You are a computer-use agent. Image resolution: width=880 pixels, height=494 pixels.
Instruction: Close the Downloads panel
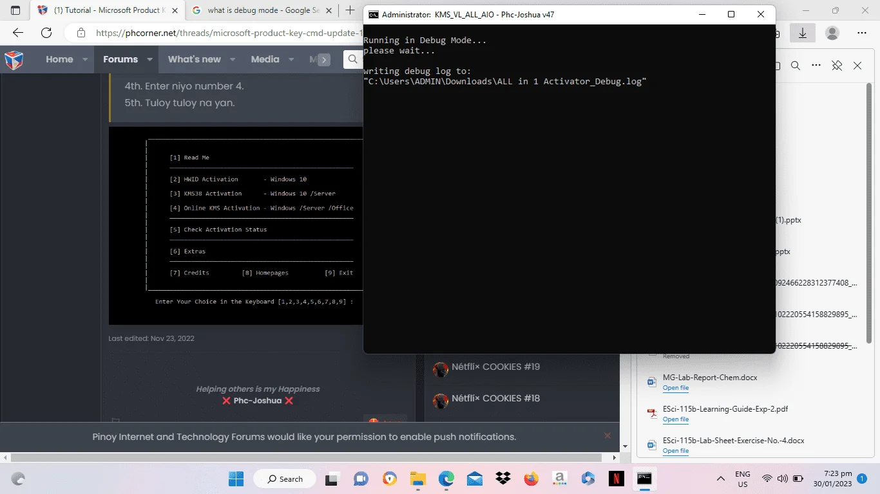coord(857,66)
